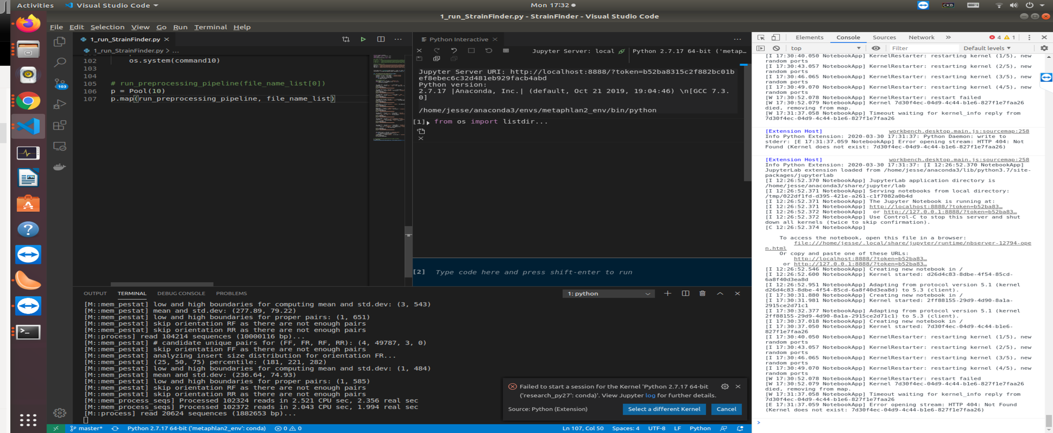Image resolution: width=1053 pixels, height=433 pixels.
Task: Open the Search view in the activity bar
Action: coord(60,62)
